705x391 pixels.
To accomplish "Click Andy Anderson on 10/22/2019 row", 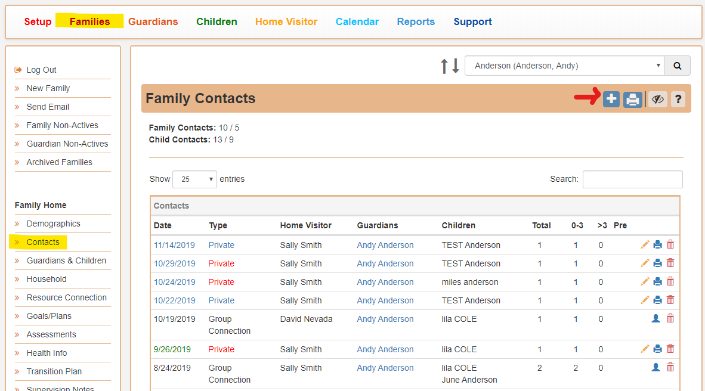I will tap(385, 300).
